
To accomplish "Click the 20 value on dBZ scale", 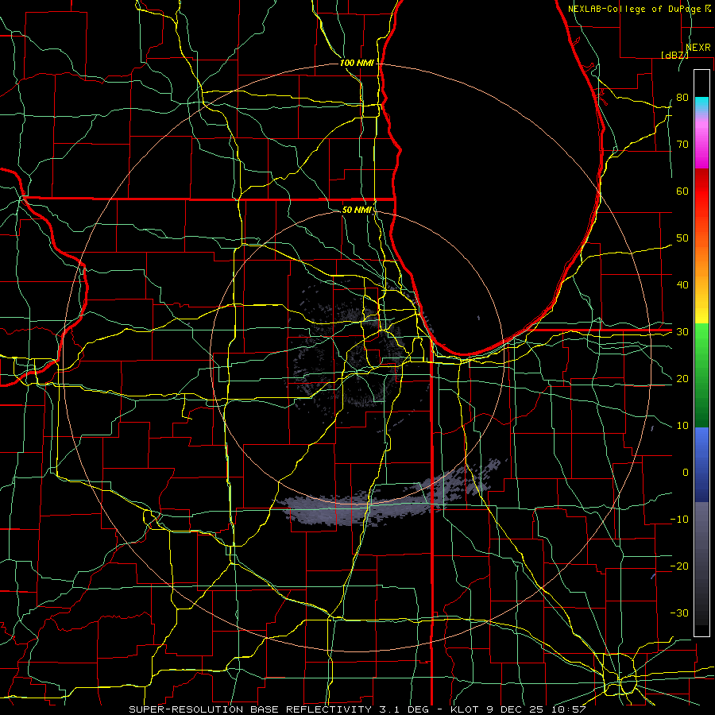I will pyautogui.click(x=682, y=379).
